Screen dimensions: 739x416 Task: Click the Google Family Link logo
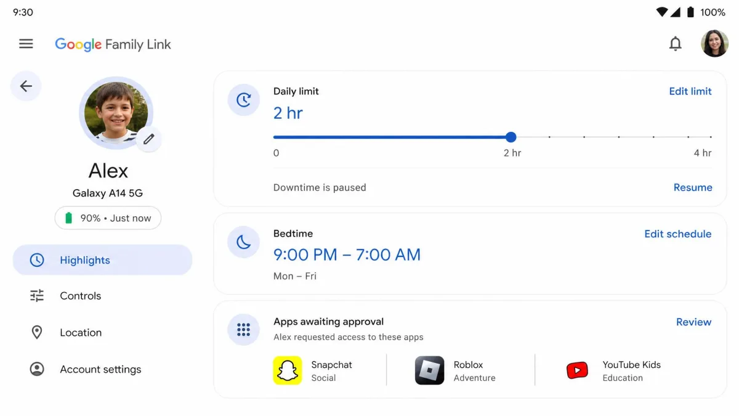click(113, 44)
